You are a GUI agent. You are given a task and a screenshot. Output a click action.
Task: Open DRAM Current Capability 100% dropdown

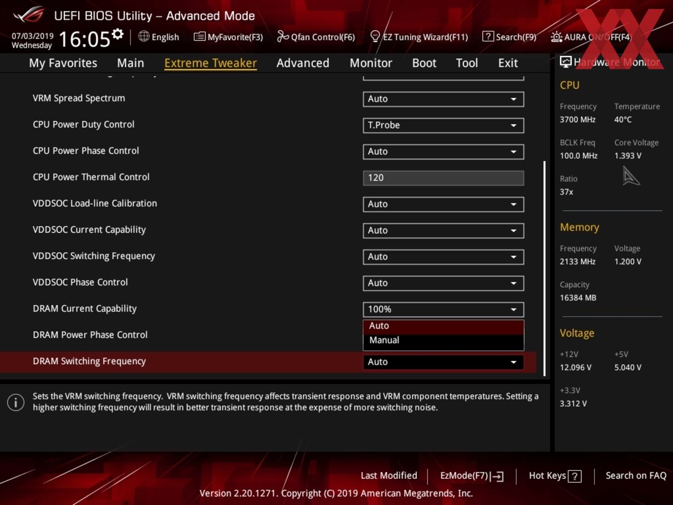[x=443, y=309]
